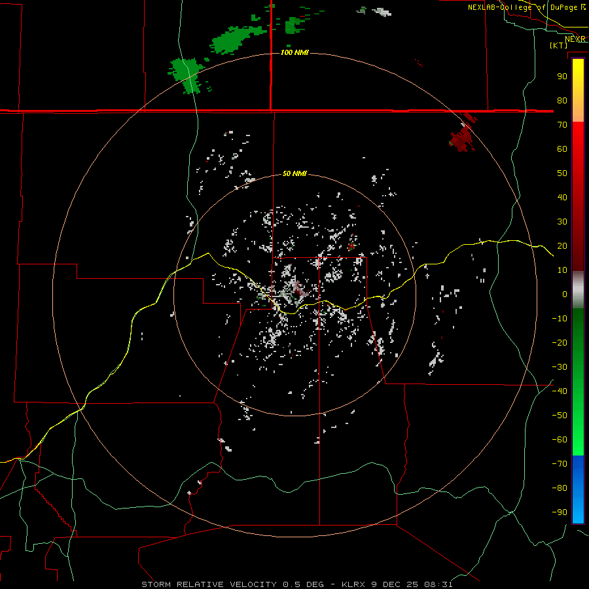Screen dimensions: 589x589
Task: Click the -80 scale label
Action: click(x=560, y=488)
